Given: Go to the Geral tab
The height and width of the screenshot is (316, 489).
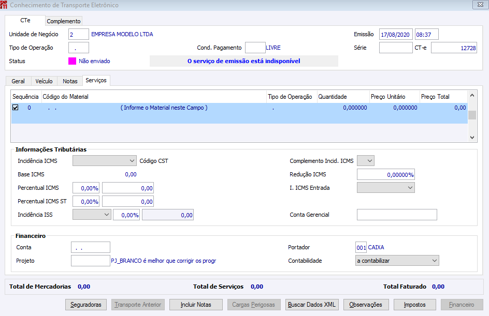Looking at the screenshot, I should [x=18, y=81].
